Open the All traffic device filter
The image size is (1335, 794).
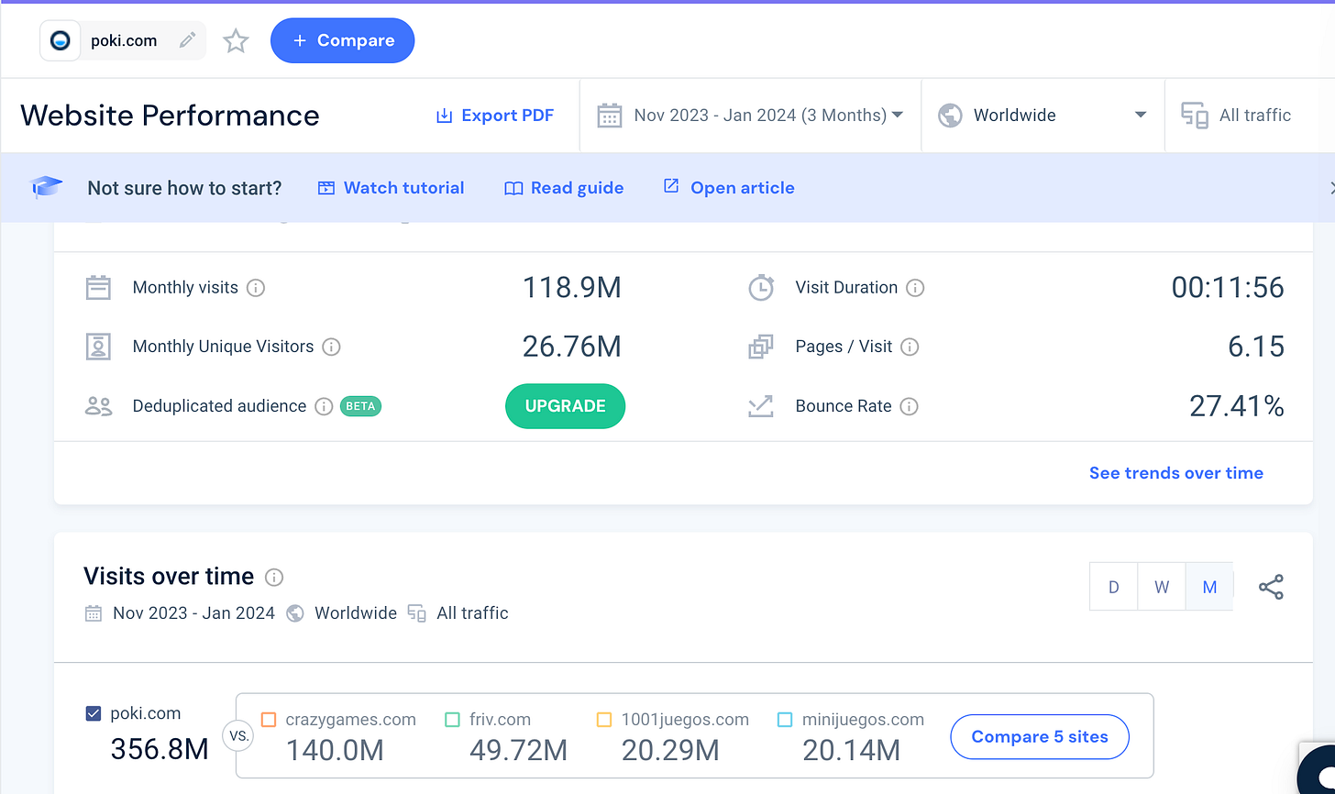(x=1249, y=116)
